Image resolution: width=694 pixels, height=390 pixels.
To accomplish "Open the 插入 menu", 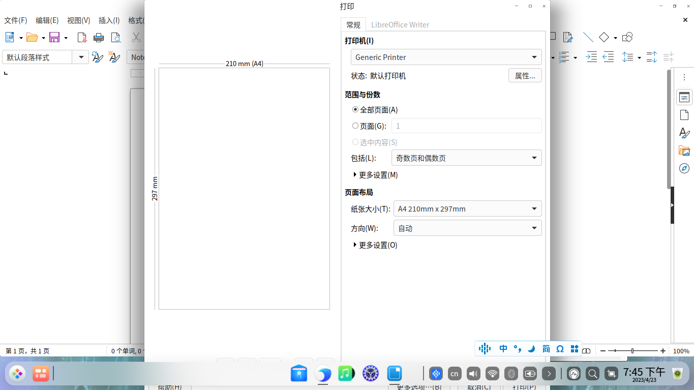I will point(108,20).
